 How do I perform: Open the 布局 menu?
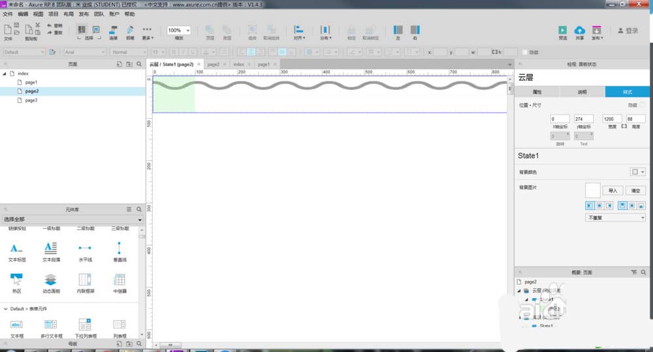pyautogui.click(x=69, y=14)
